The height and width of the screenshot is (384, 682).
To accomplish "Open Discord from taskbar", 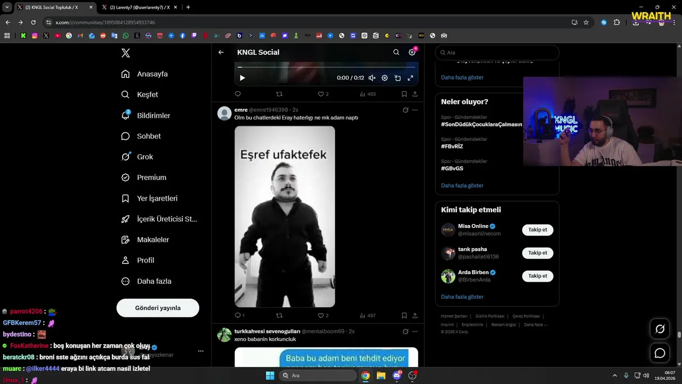I will 397,375.
